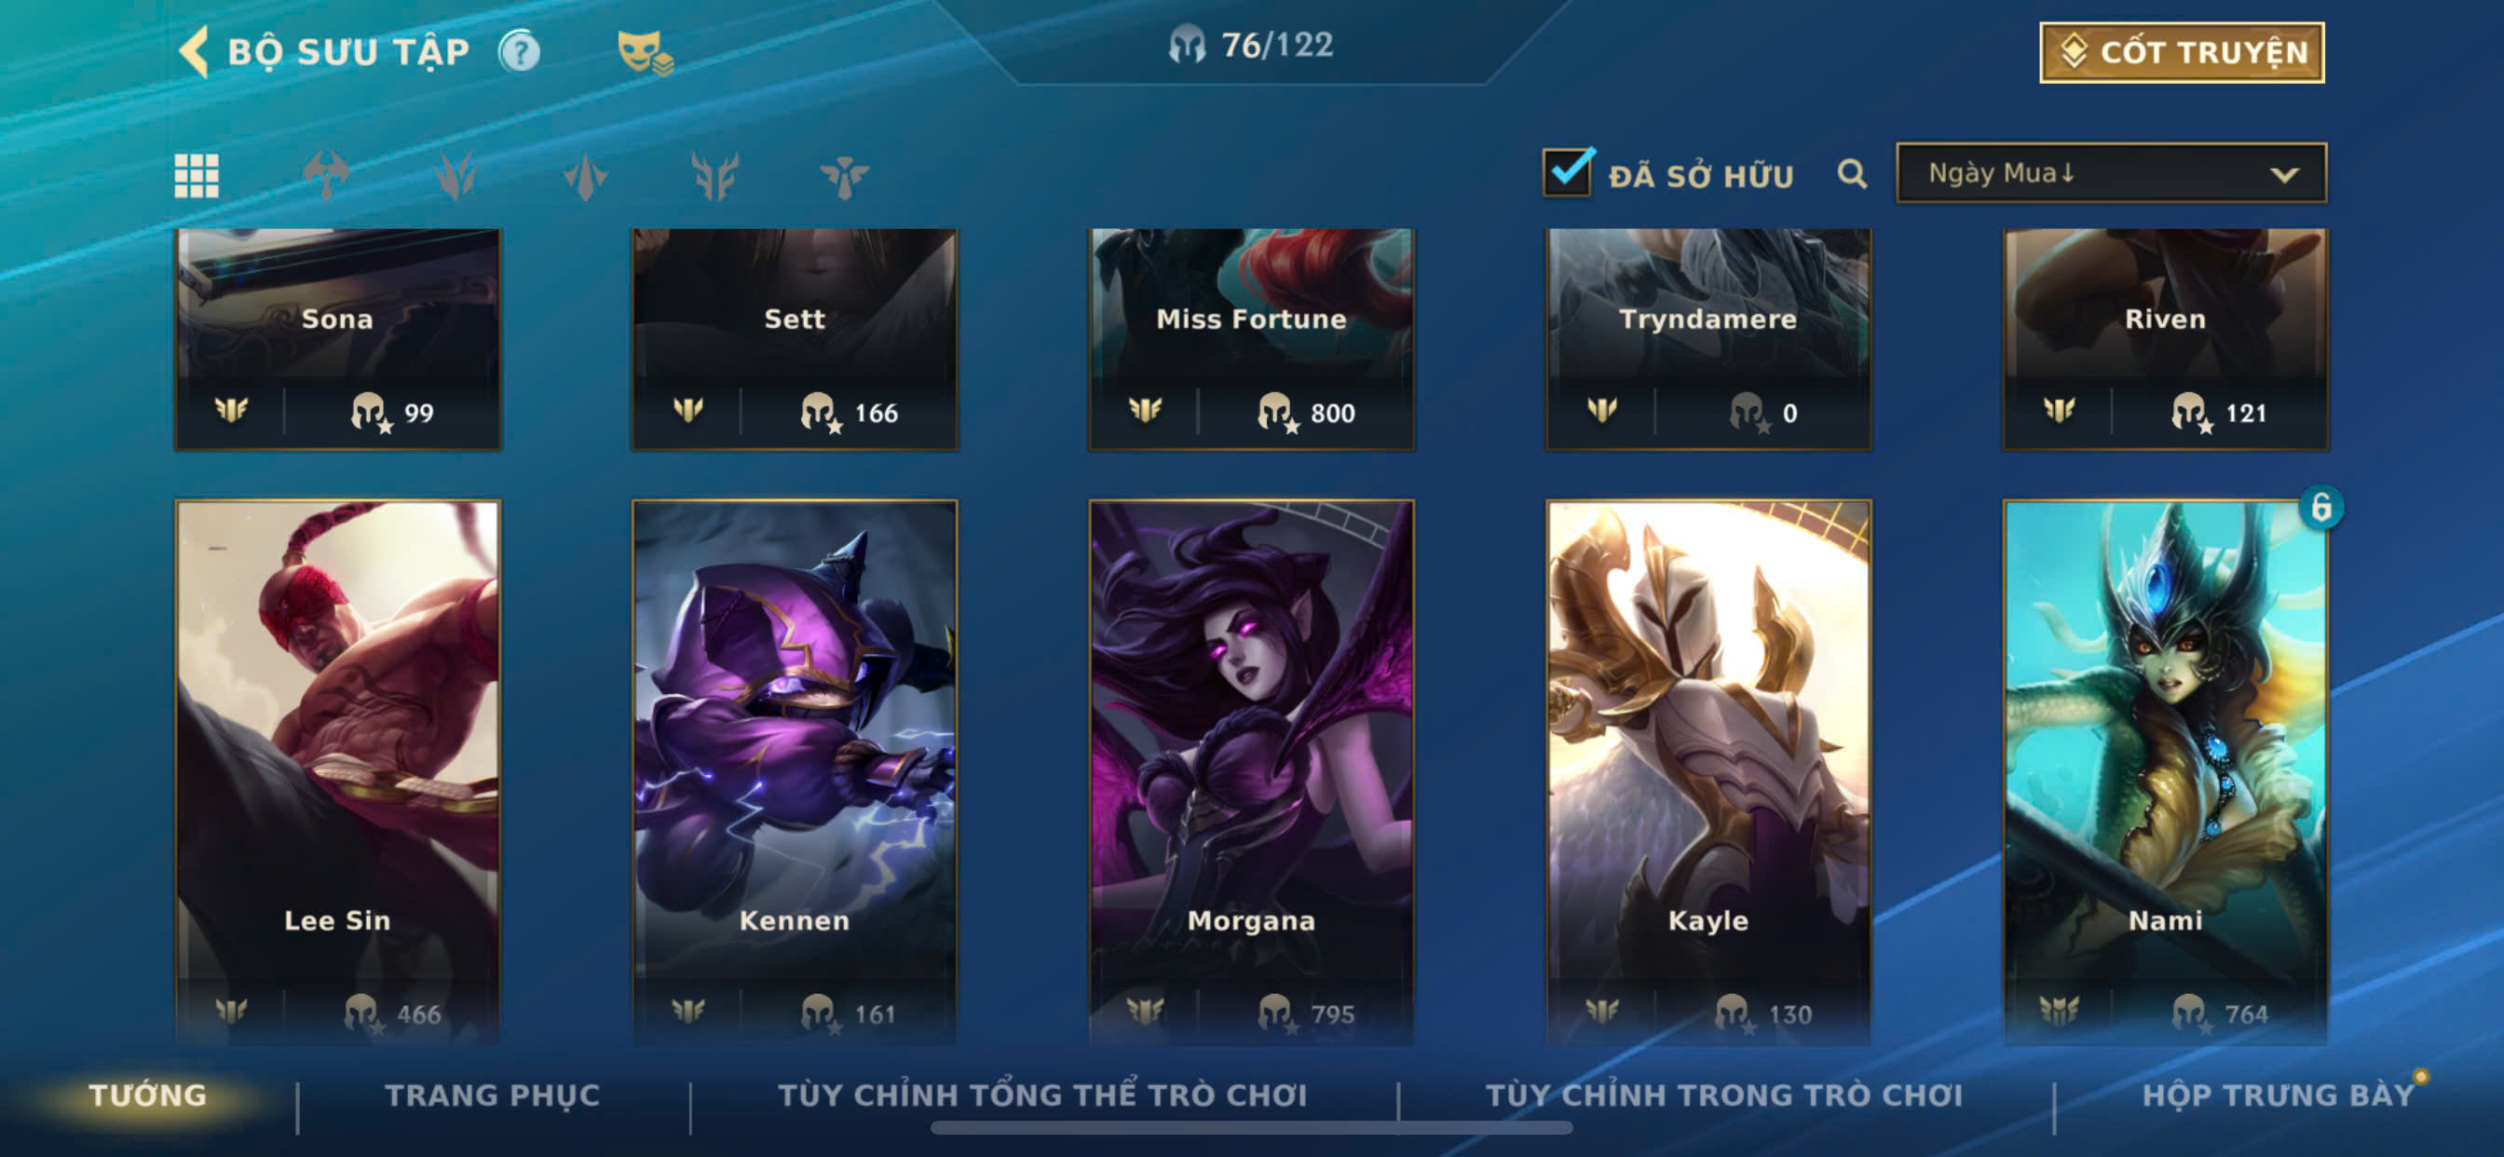Viewport: 2504px width, 1157px height.
Task: Open the magnifying glass search icon
Action: pos(1852,175)
